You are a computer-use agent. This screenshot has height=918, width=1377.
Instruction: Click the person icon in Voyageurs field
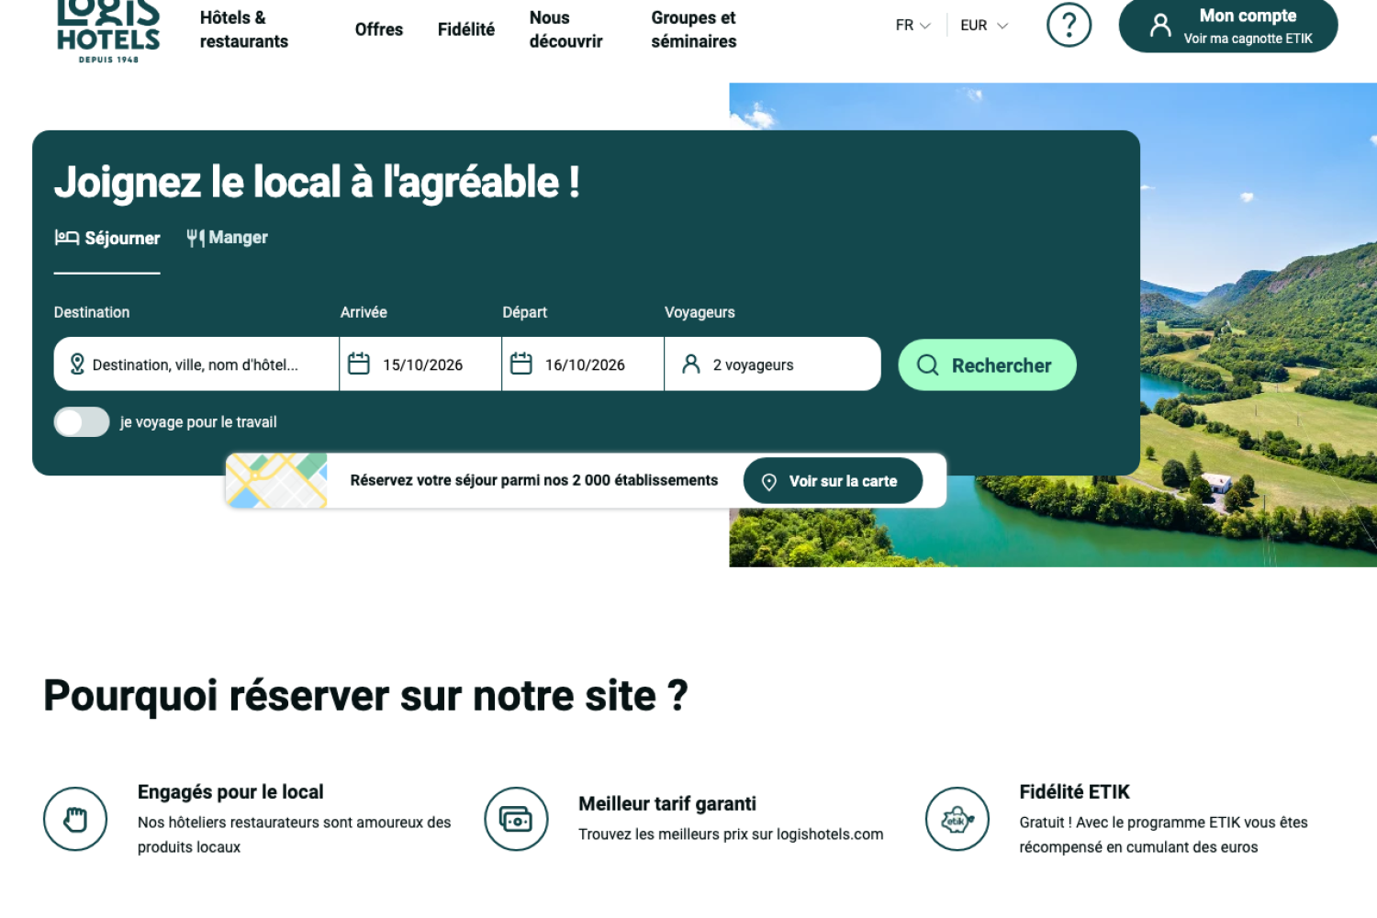691,364
